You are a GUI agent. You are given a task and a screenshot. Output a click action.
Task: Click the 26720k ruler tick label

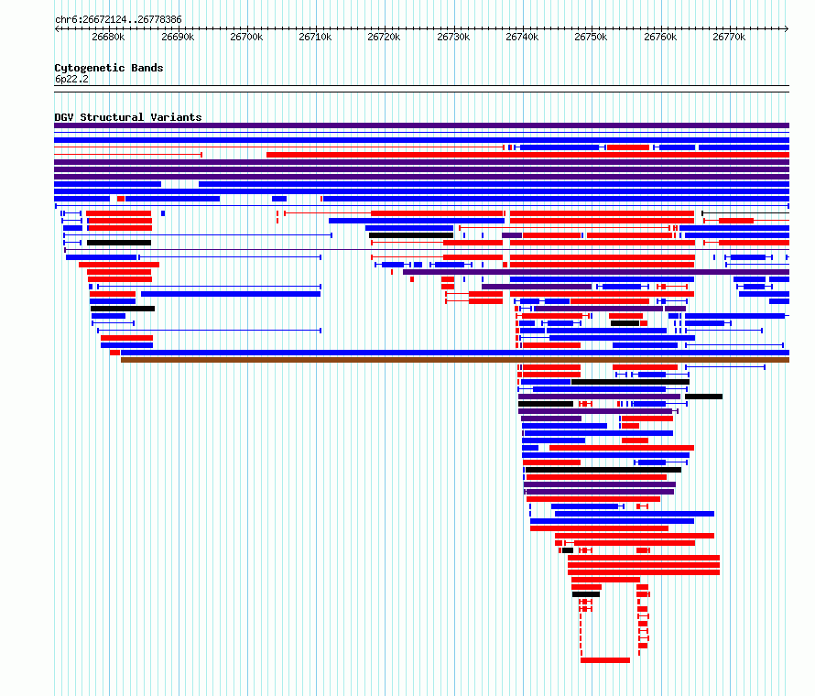tap(384, 37)
